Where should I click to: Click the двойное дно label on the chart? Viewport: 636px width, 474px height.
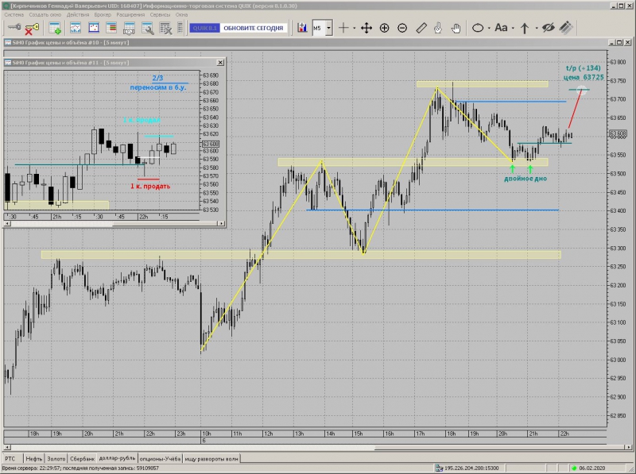(525, 179)
